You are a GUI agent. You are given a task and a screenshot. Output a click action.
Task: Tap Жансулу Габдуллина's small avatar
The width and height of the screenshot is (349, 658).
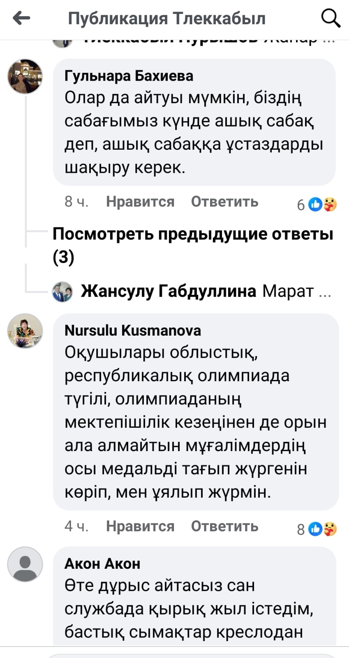coord(62,292)
